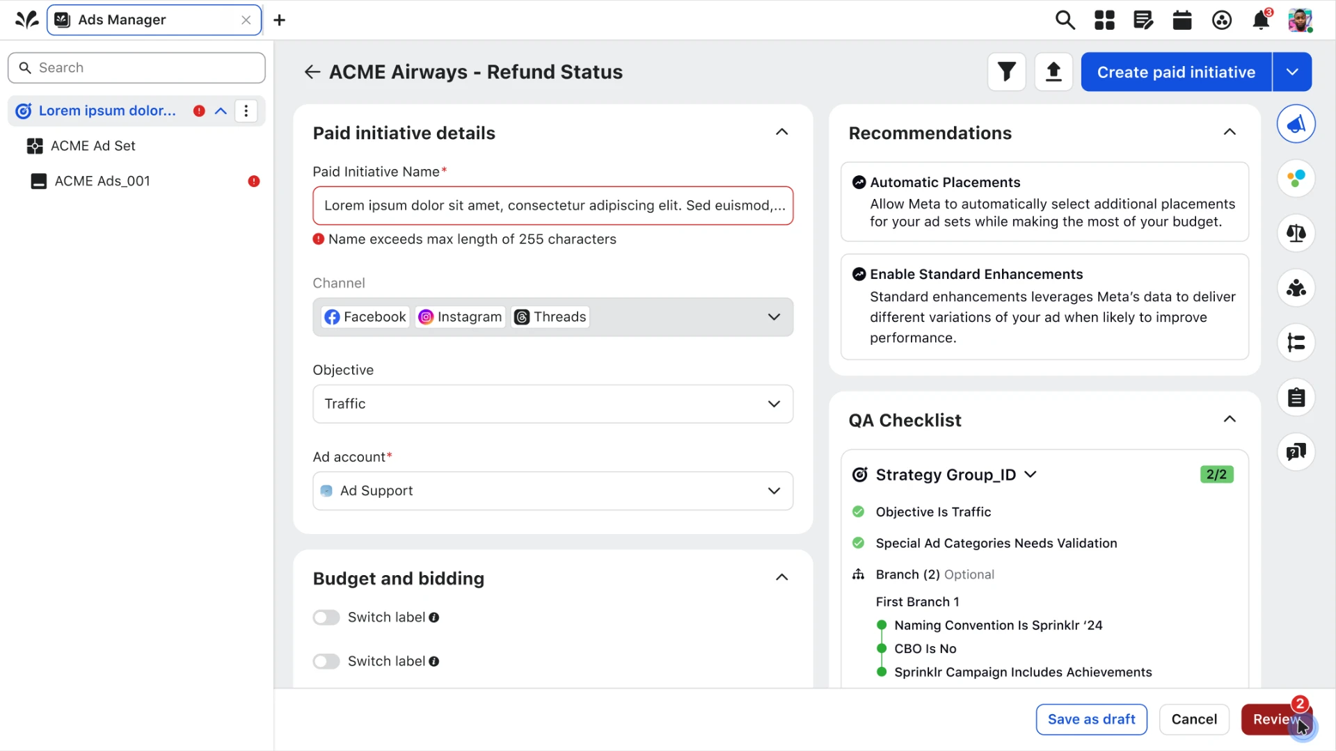The image size is (1336, 751).
Task: Click info icon beside first Switch label
Action: [x=434, y=617]
